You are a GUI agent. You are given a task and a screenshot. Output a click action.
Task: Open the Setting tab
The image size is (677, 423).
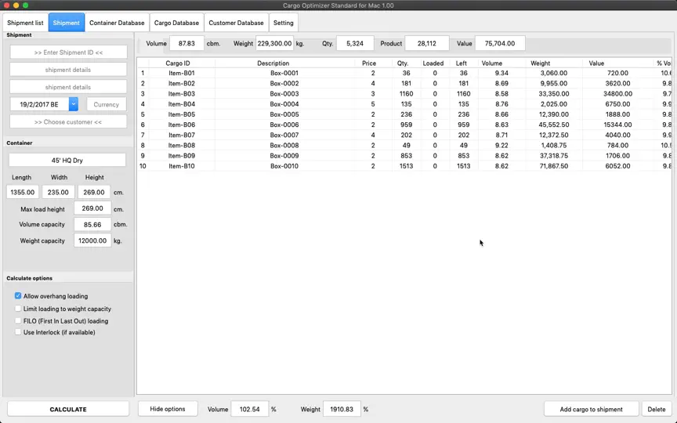pyautogui.click(x=283, y=23)
